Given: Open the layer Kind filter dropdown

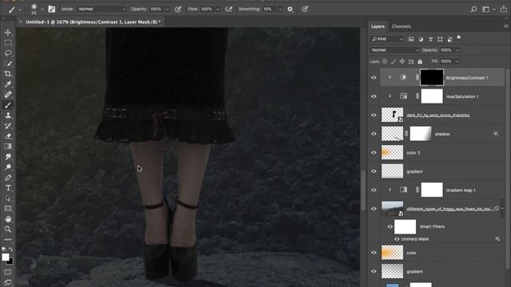Looking at the screenshot, I should [x=387, y=39].
